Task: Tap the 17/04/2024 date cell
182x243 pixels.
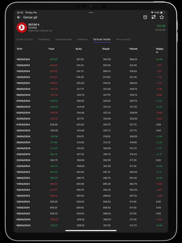Action: point(23,184)
